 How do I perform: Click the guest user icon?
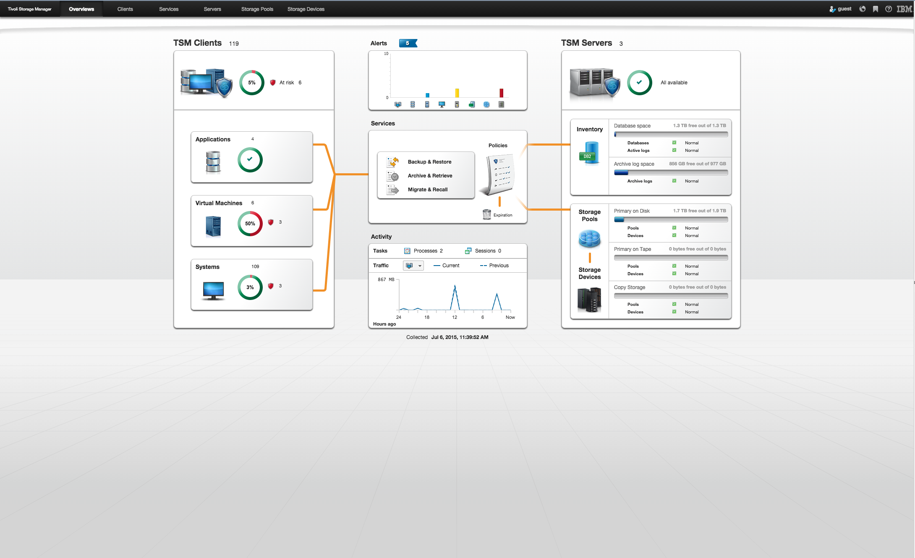click(832, 9)
